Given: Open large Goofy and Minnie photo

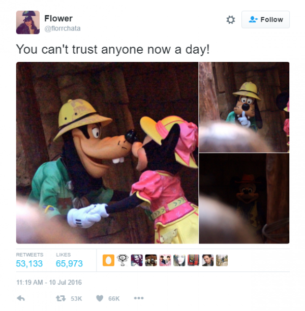Looking at the screenshot, I should (107, 153).
